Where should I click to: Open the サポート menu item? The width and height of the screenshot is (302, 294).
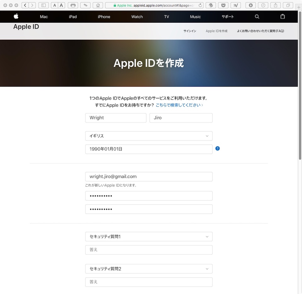(228, 17)
